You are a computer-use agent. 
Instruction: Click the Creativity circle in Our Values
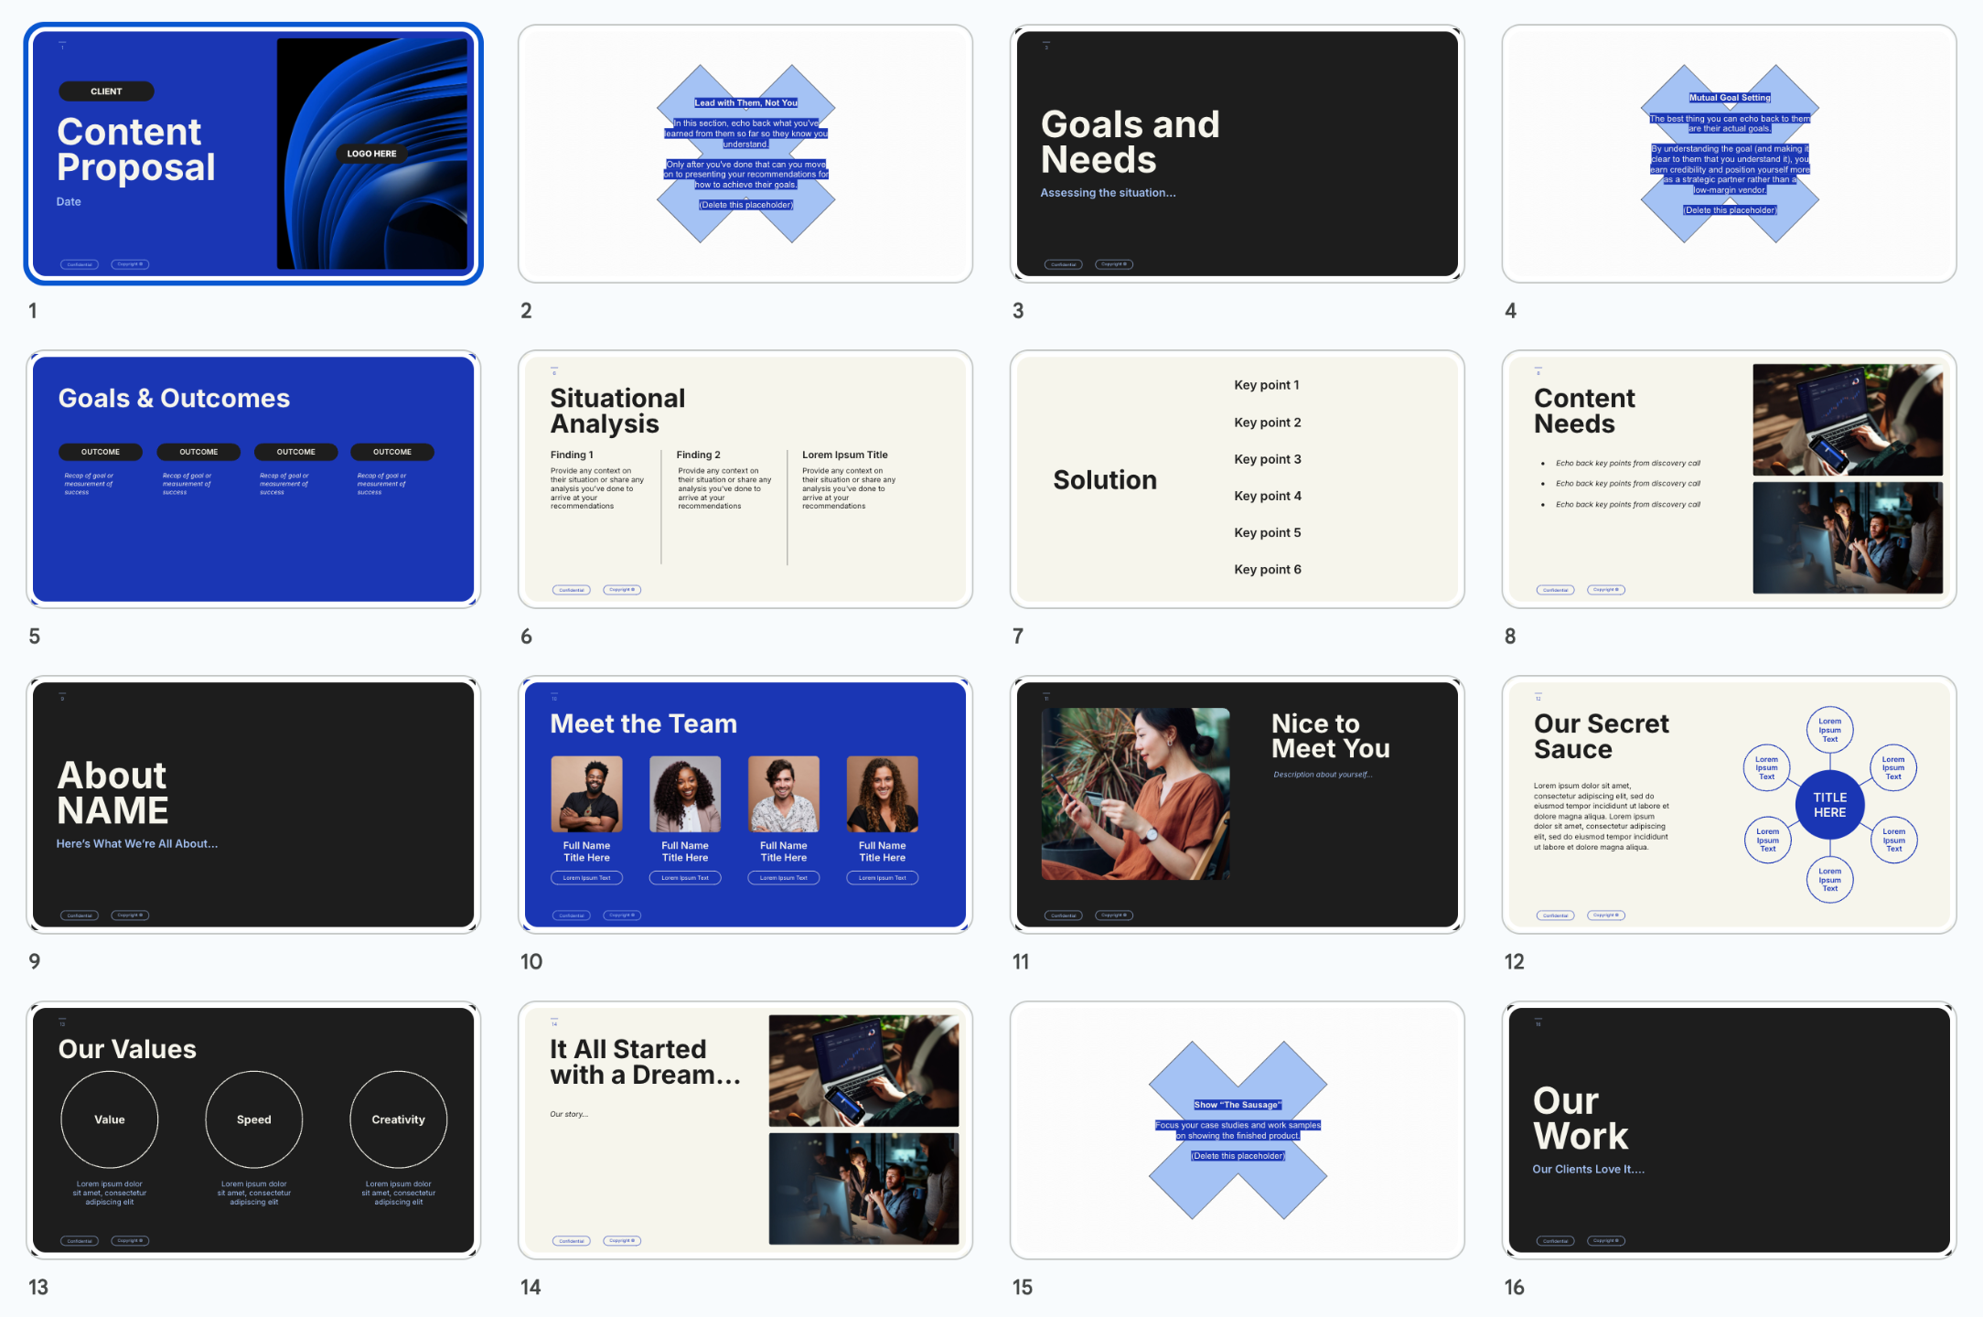pos(398,1119)
